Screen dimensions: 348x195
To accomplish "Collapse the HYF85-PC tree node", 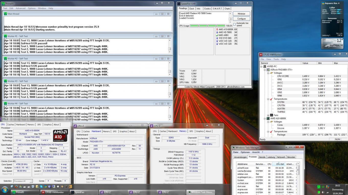I will coord(261,67).
